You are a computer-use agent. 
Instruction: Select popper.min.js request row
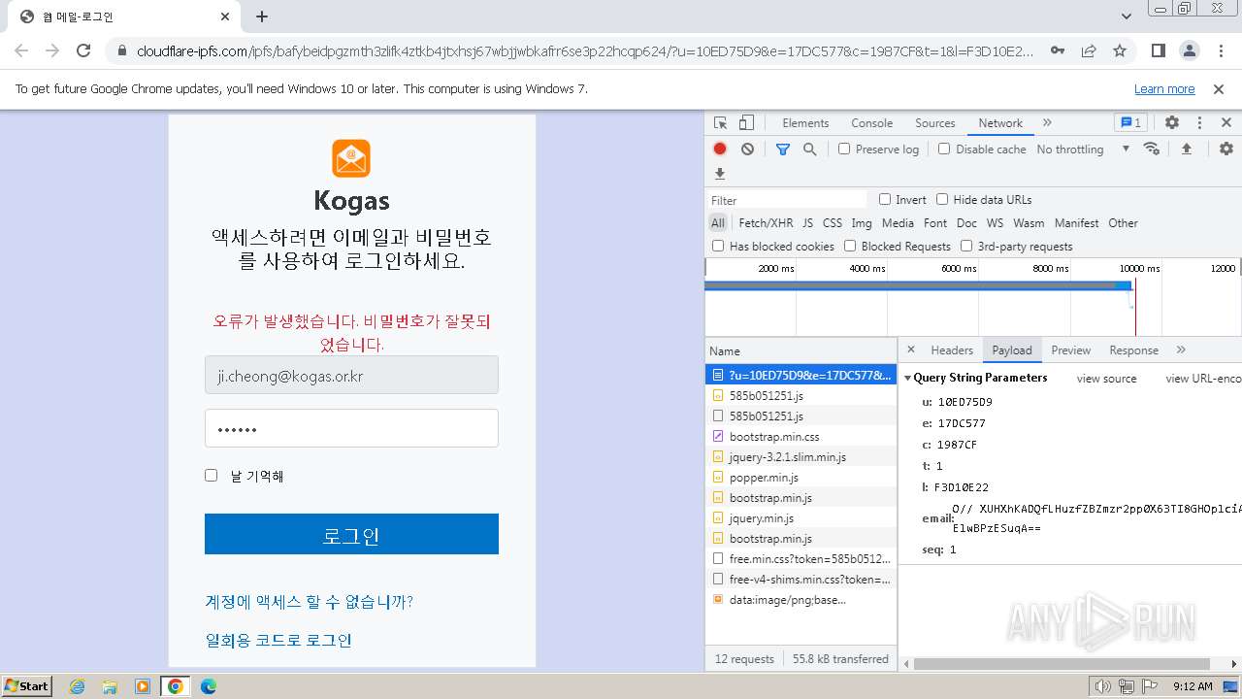pos(801,478)
